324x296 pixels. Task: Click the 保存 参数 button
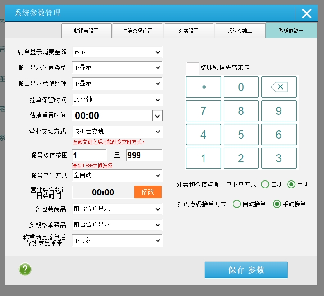[x=246, y=270]
